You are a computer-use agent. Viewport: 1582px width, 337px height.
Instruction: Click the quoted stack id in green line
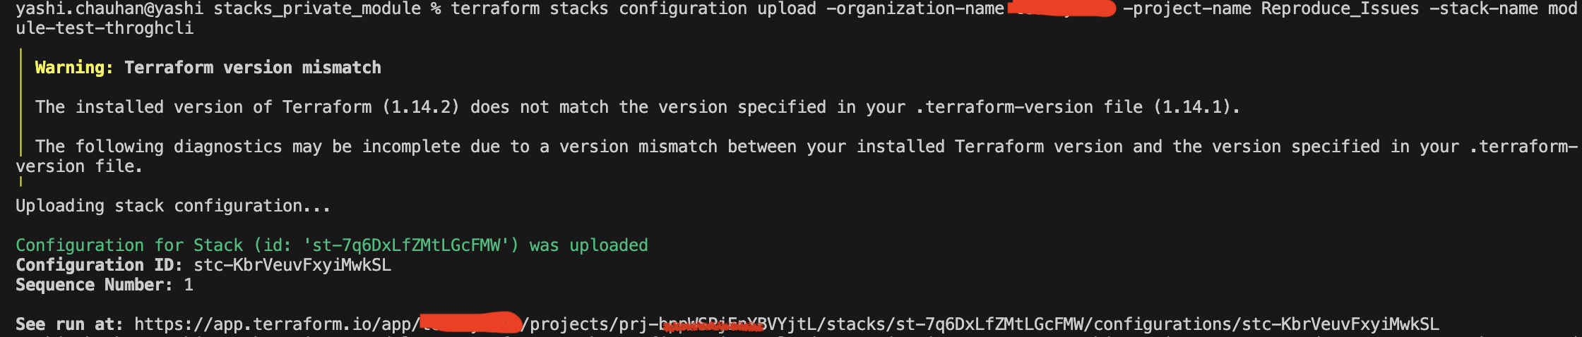click(402, 245)
